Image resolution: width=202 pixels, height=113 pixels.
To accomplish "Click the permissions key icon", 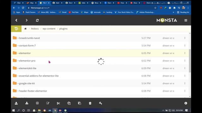I will coord(100,103).
